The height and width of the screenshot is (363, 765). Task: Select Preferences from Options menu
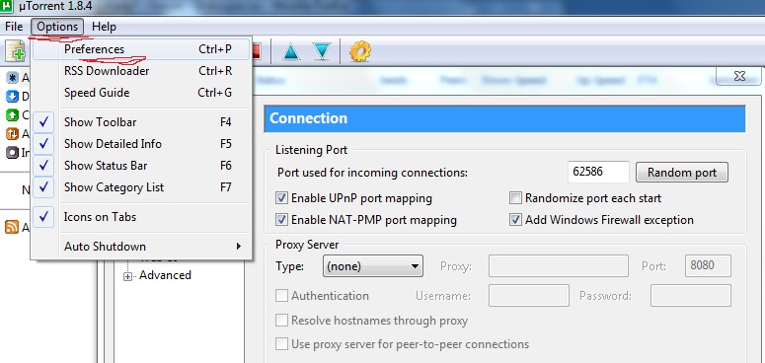[141, 49]
